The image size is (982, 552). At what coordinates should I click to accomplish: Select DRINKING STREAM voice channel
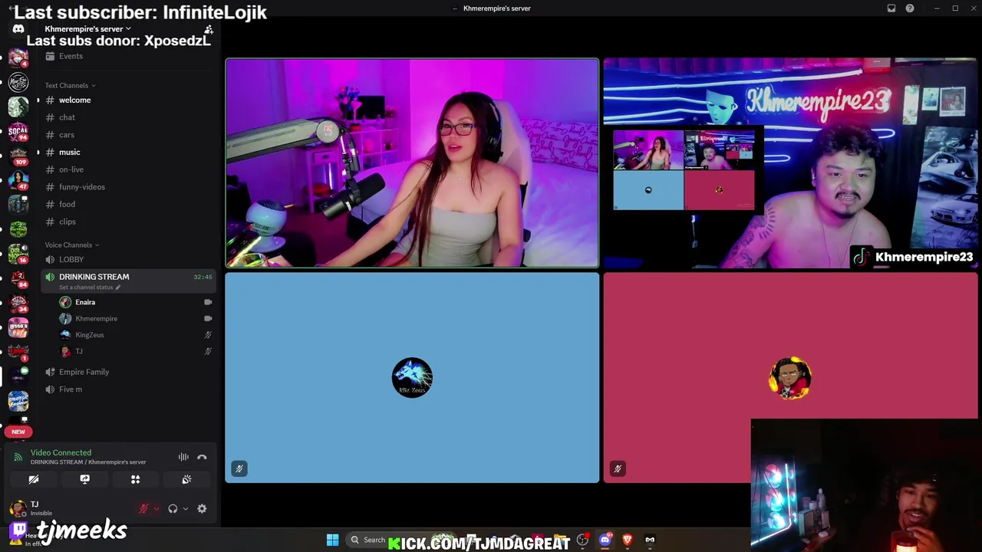pyautogui.click(x=127, y=281)
